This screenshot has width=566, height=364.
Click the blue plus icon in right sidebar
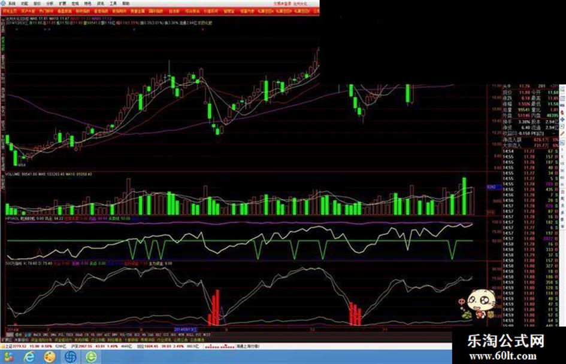(562, 120)
